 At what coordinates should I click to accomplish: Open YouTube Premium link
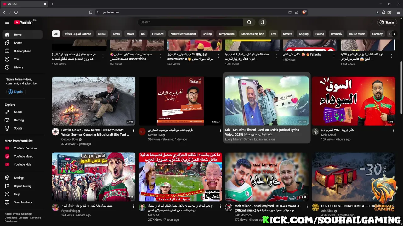[x=22, y=148]
